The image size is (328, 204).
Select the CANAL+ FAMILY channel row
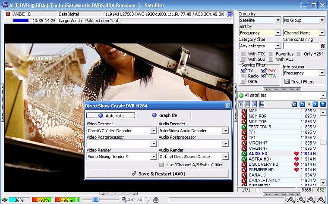(279, 180)
